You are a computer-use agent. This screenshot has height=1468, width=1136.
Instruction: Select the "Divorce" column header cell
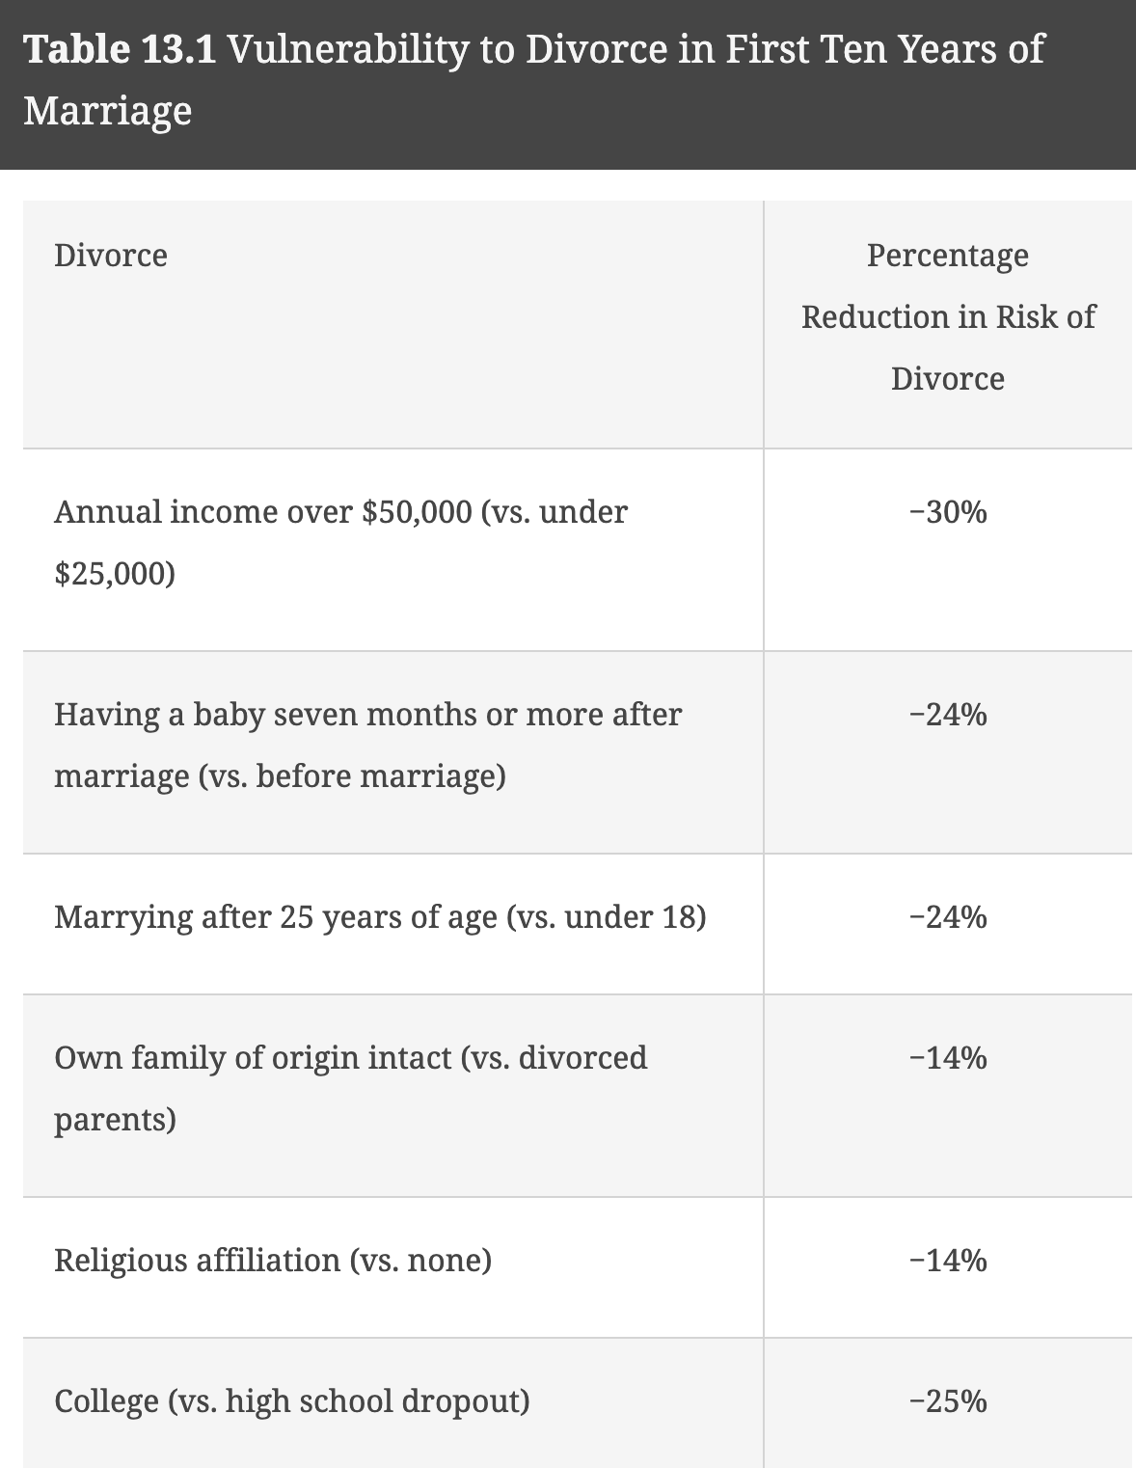111,256
